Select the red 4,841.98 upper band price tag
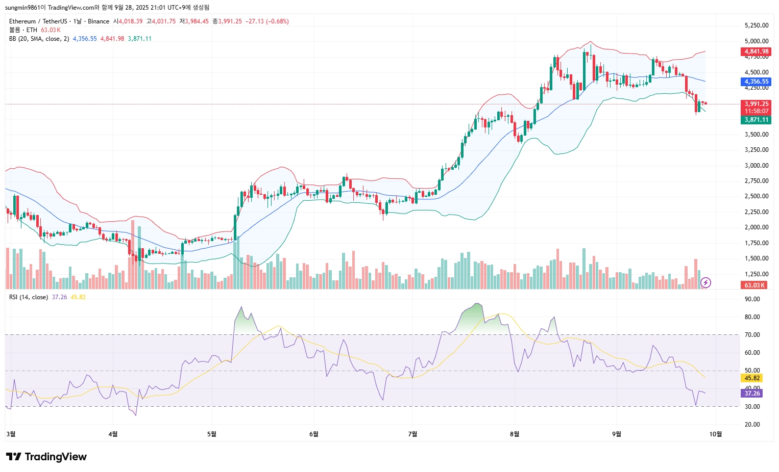 756,51
